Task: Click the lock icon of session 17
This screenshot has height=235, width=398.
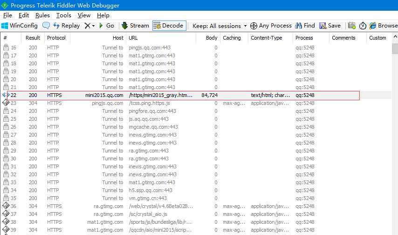Action: tap(6, 55)
